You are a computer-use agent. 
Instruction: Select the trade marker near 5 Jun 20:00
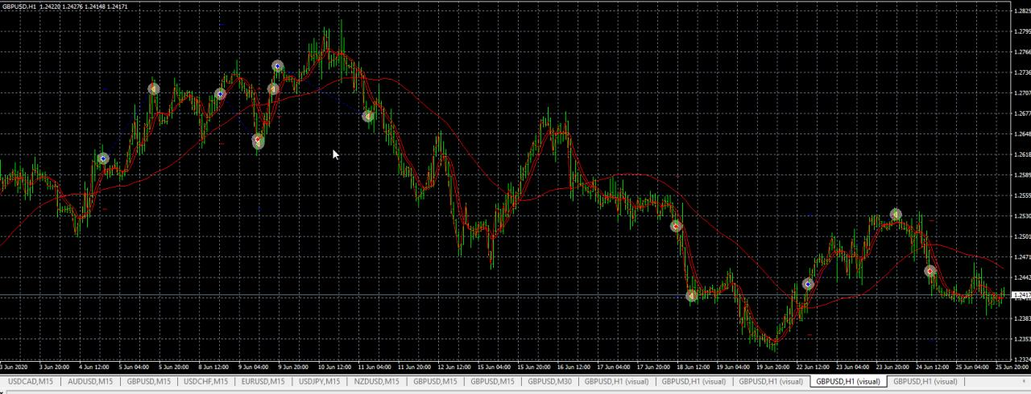coord(154,88)
